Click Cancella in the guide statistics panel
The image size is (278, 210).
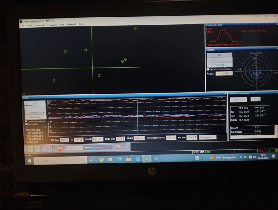point(238,100)
